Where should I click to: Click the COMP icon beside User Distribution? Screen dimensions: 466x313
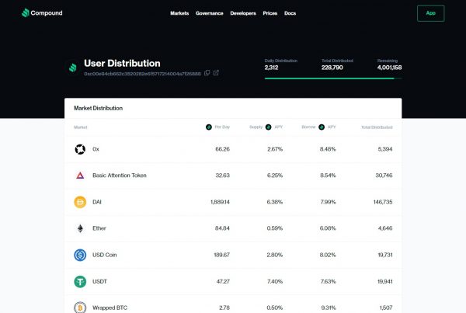73,68
